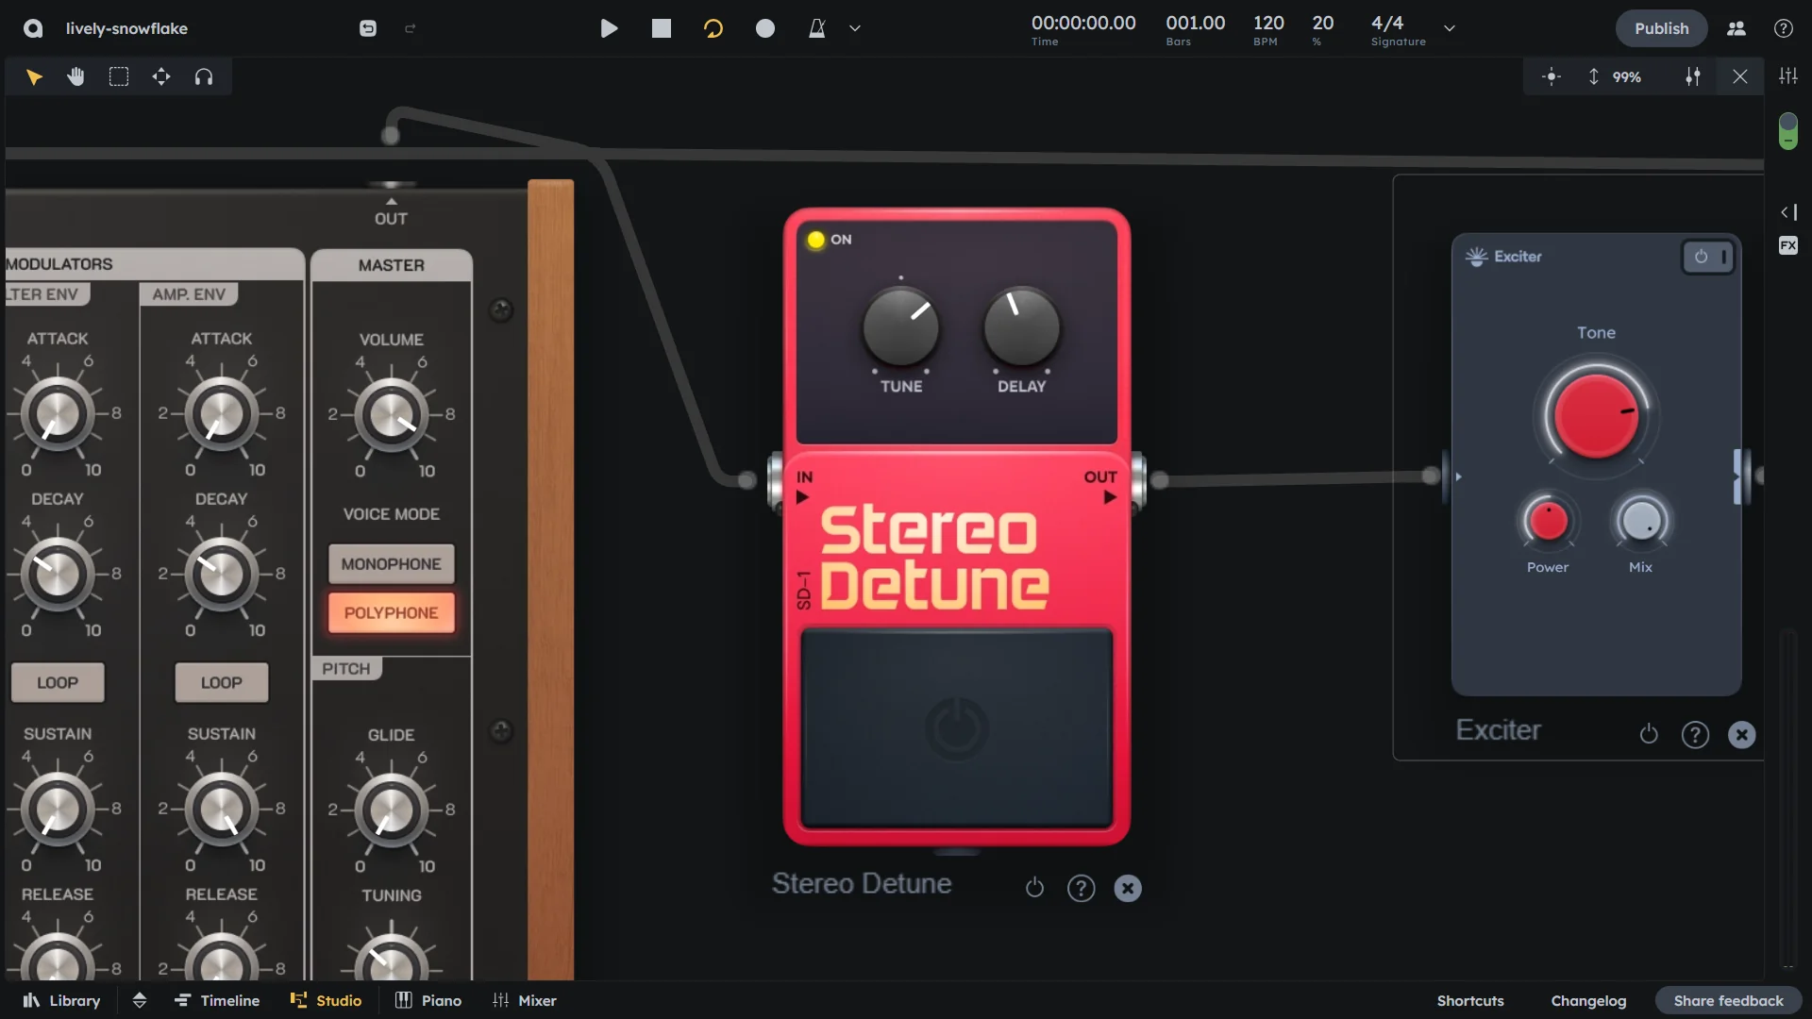The width and height of the screenshot is (1812, 1019).
Task: Open the collaborators icon top right
Action: coord(1736,28)
